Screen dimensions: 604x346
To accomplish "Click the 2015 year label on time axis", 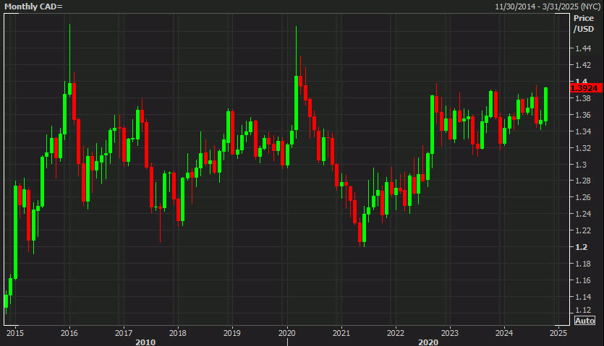I will 15,333.
